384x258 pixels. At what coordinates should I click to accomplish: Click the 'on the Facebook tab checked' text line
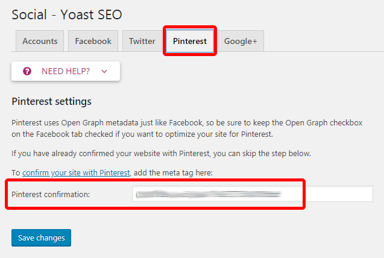pos(142,134)
